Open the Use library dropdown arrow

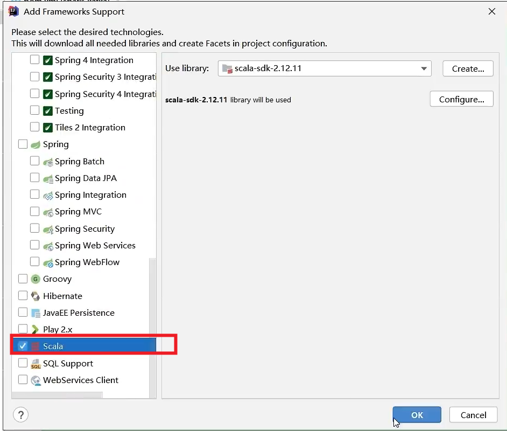pyautogui.click(x=424, y=68)
